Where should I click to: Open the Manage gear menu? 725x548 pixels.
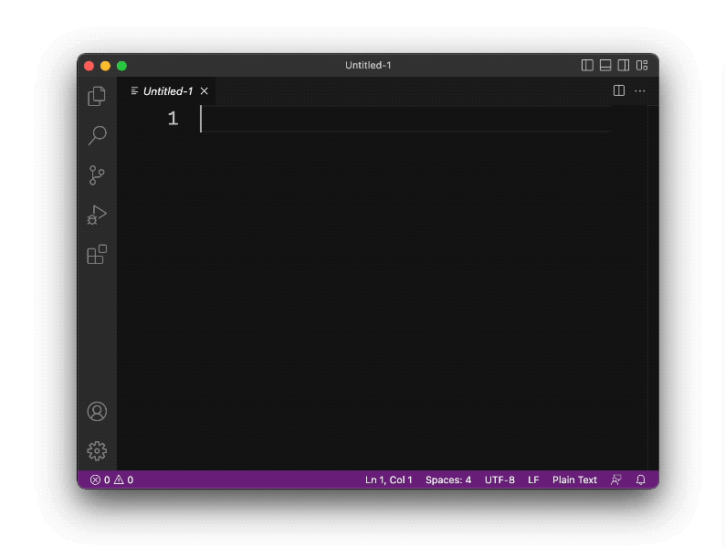click(97, 451)
